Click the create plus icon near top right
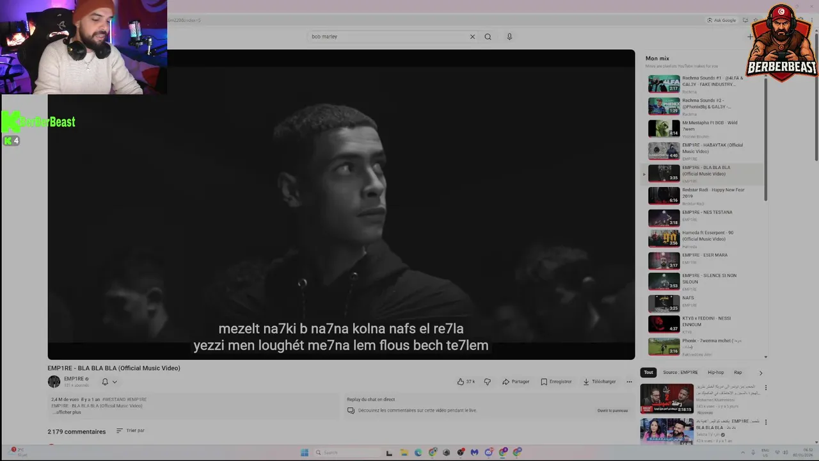The width and height of the screenshot is (819, 461). [750, 36]
